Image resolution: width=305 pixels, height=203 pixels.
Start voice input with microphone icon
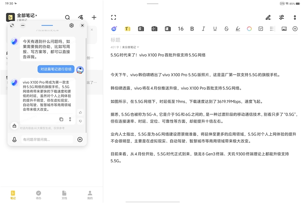tap(14, 139)
